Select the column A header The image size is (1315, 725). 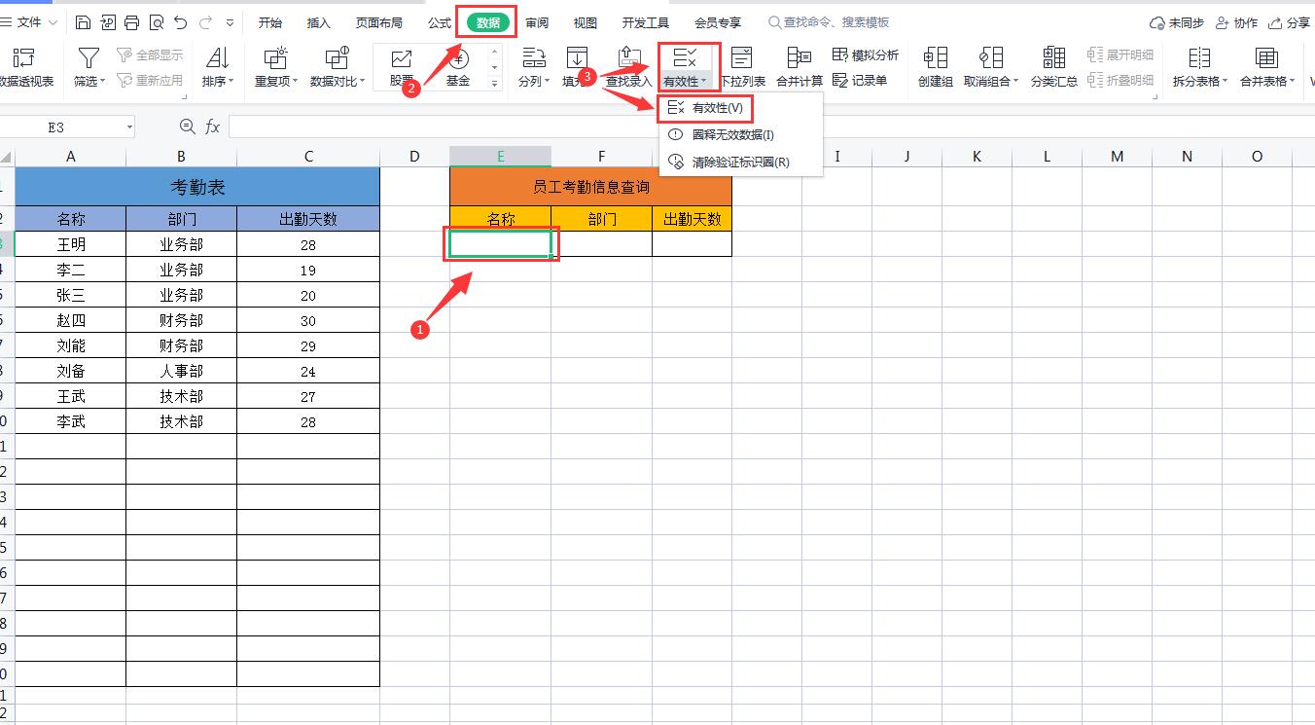71,157
